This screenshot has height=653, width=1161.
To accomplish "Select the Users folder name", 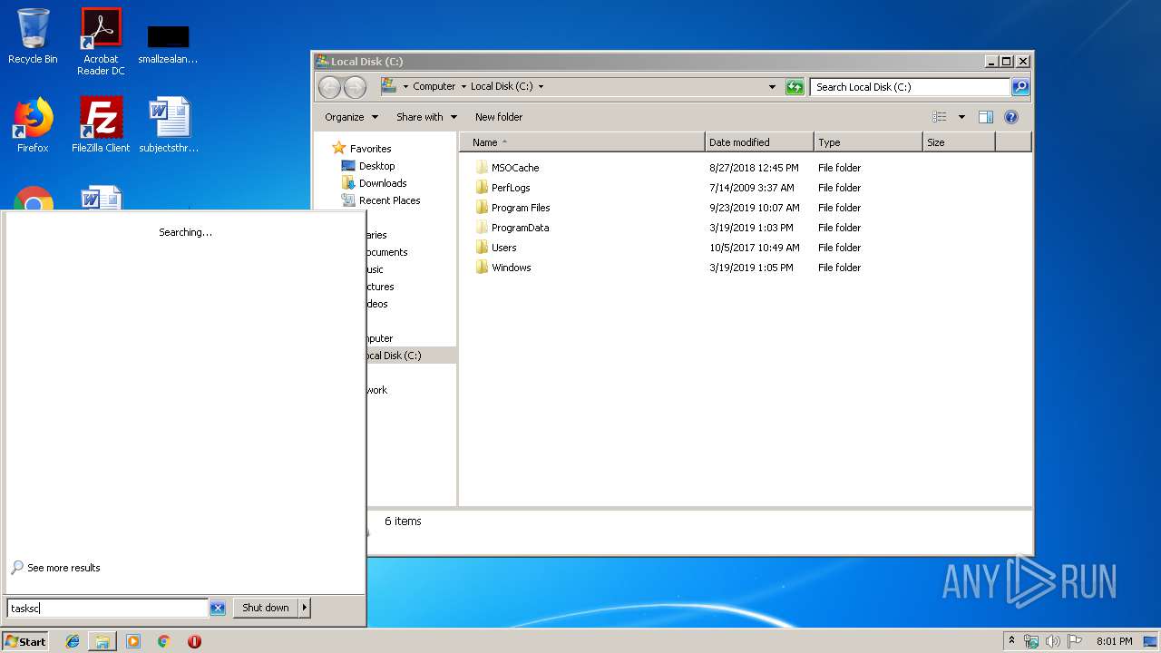I will [503, 248].
